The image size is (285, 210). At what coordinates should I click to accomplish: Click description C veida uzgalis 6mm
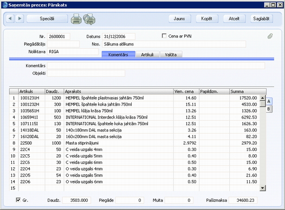coord(84,162)
